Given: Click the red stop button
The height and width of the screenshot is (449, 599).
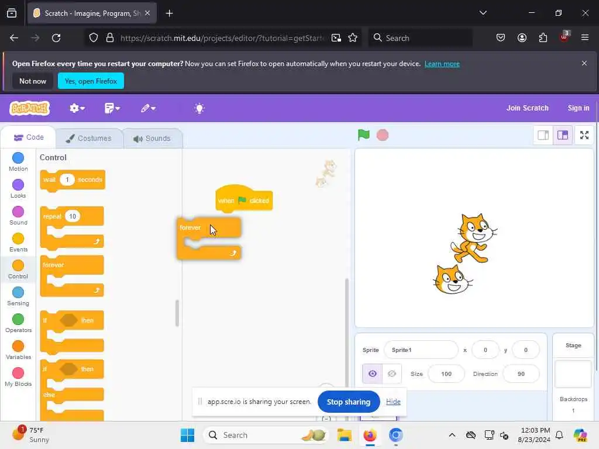Looking at the screenshot, I should 383,135.
